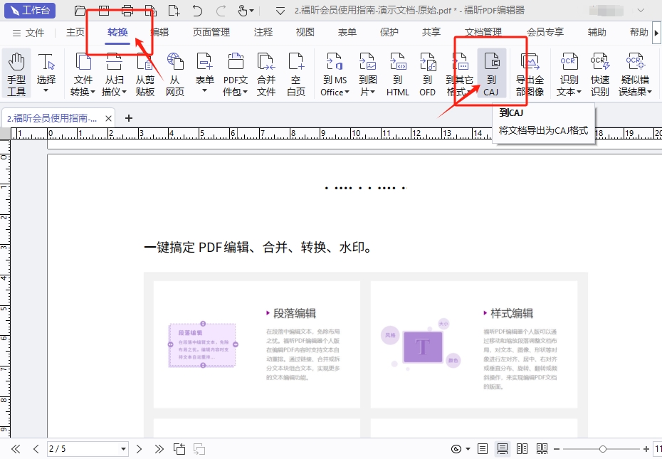The height and width of the screenshot is (459, 662).
Task: Click the 到HTML conversion icon
Action: pyautogui.click(x=397, y=73)
